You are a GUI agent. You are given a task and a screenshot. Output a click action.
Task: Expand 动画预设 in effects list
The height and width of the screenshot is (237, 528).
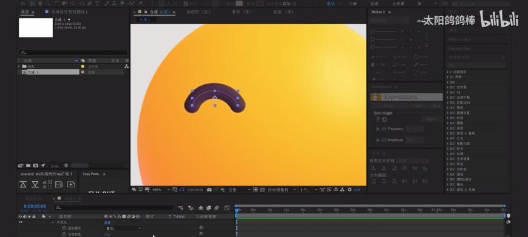click(x=448, y=72)
